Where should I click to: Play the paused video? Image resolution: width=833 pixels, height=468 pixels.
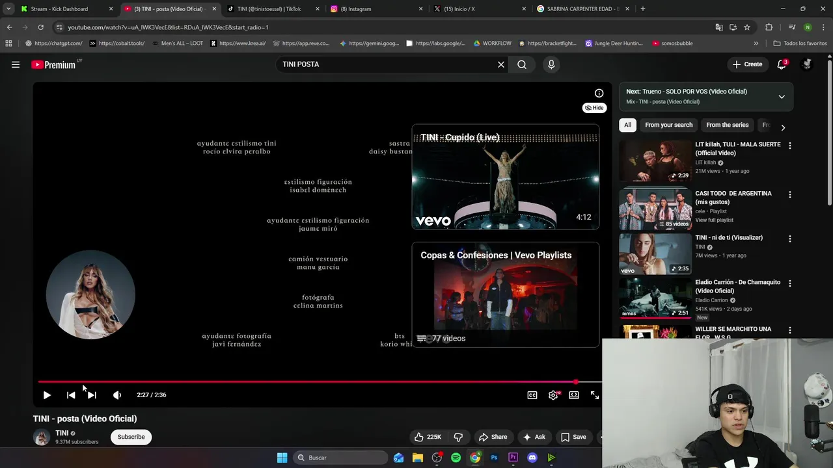[47, 395]
